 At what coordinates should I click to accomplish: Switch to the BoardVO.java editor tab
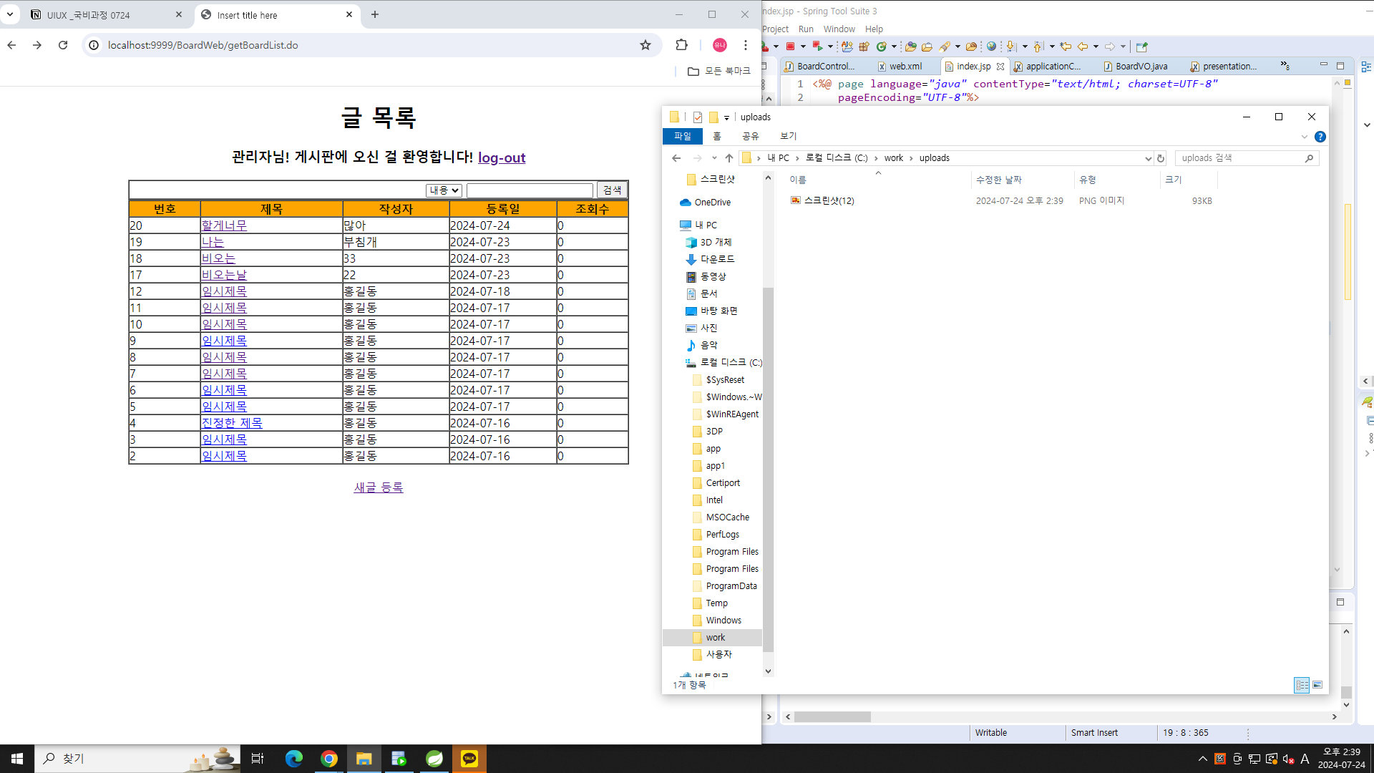tap(1141, 66)
